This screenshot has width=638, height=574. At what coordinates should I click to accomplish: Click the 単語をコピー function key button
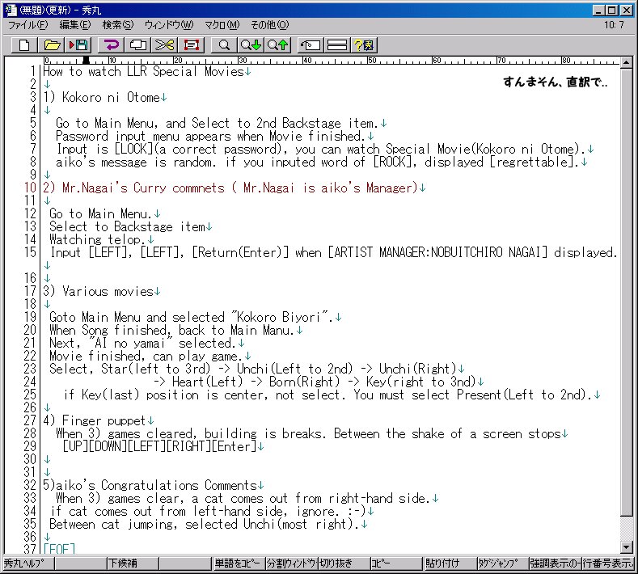238,563
